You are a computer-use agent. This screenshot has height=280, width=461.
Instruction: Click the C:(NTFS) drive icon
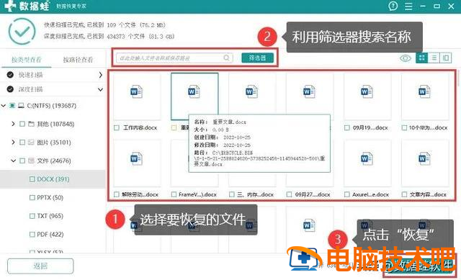pos(21,106)
